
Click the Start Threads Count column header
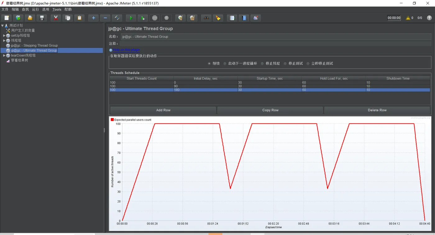[x=141, y=78]
